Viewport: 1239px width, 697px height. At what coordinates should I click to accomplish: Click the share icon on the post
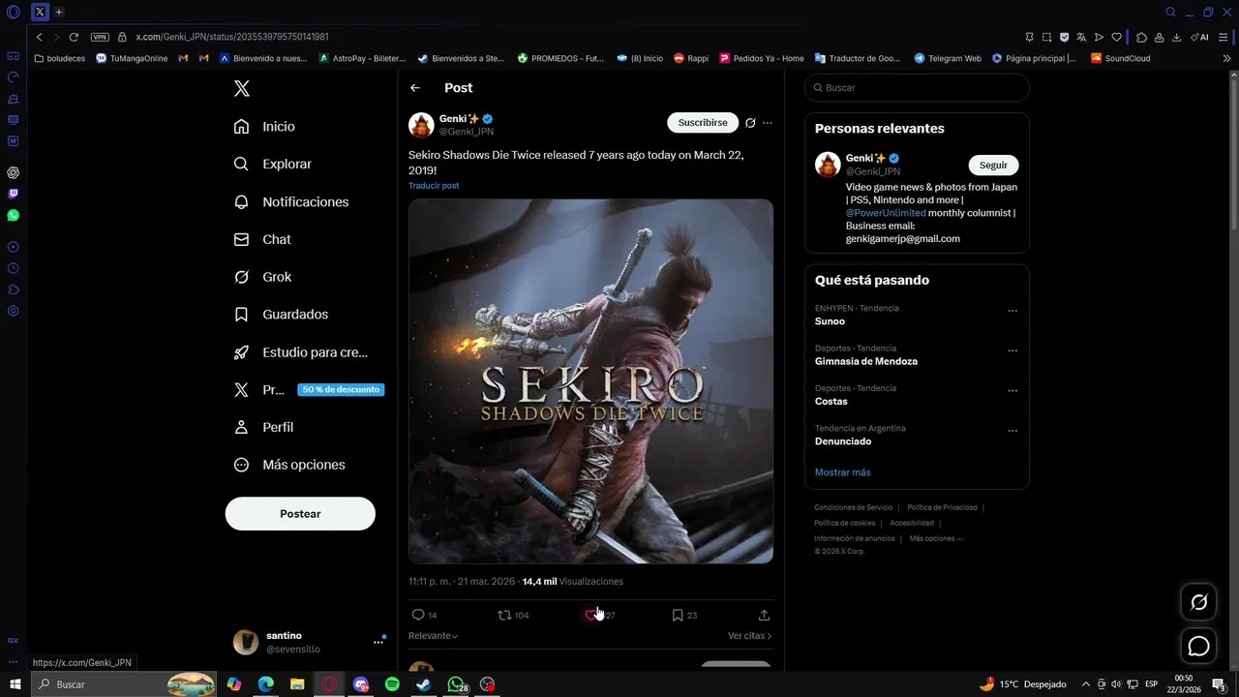(764, 615)
